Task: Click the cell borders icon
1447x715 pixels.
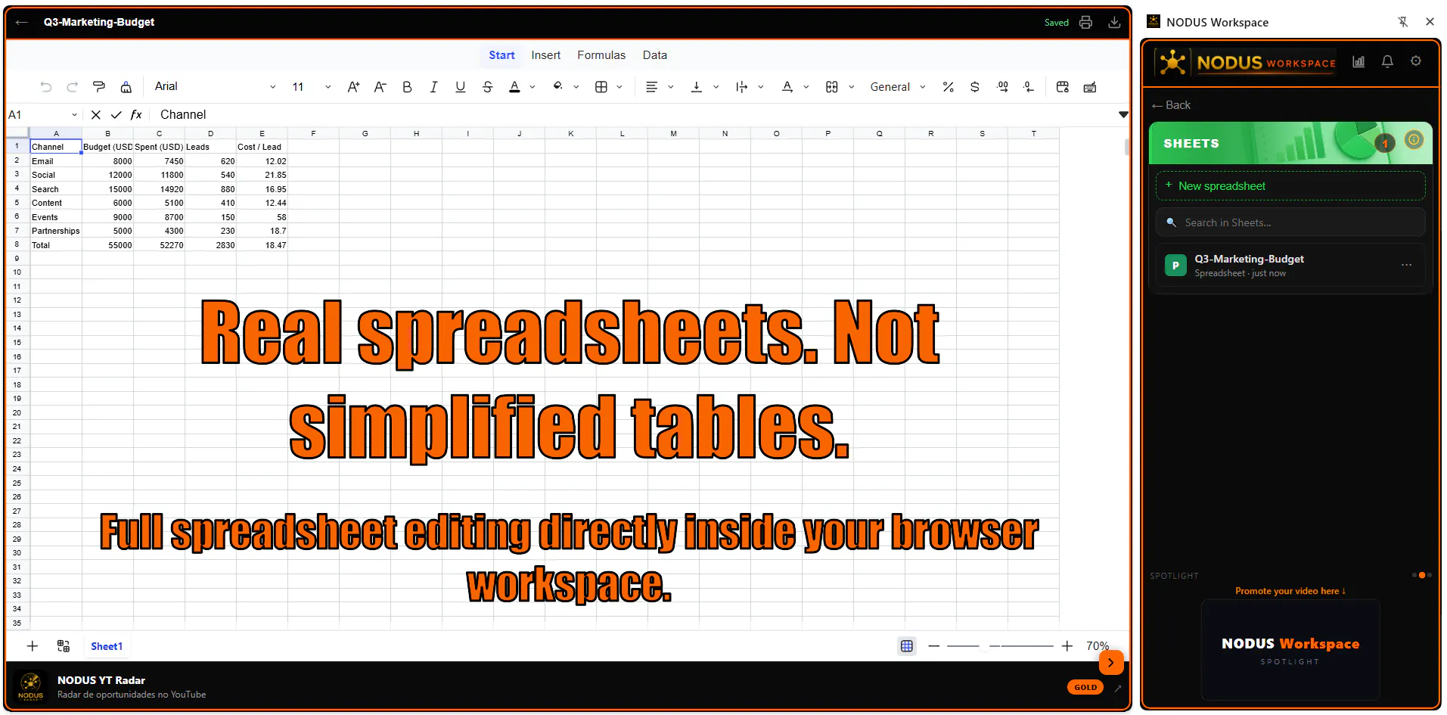Action: click(x=601, y=87)
